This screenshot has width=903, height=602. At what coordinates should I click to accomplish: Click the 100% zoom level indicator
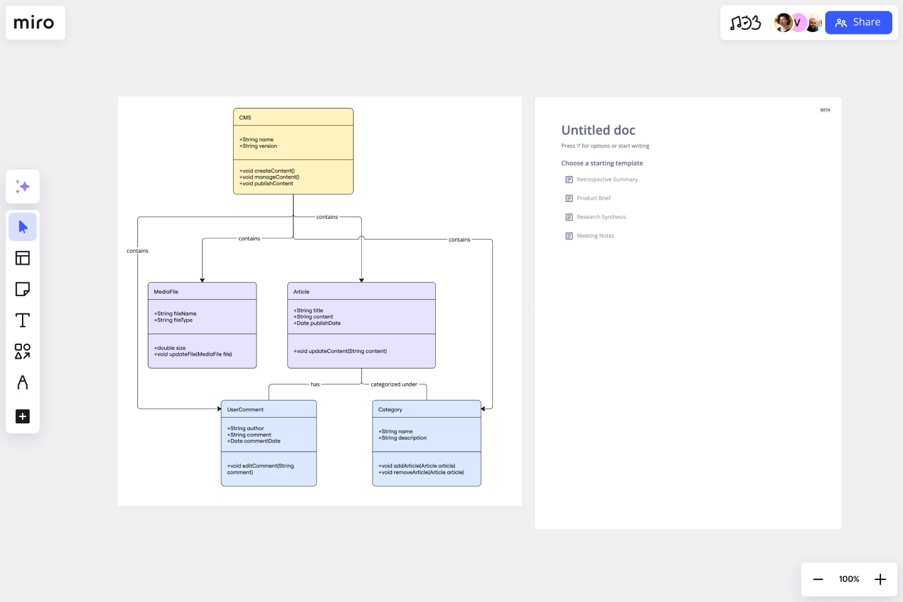pos(848,579)
